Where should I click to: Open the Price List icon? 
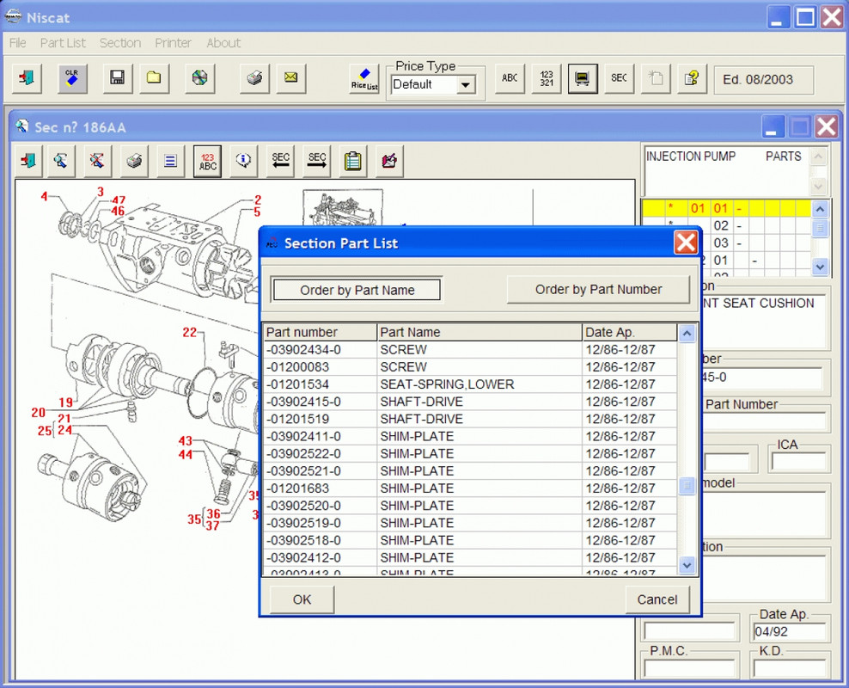[x=364, y=78]
